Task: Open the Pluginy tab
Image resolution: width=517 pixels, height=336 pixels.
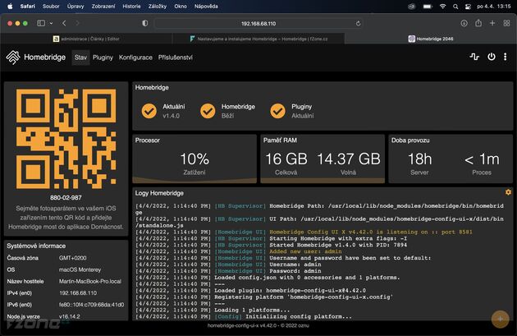Action: 103,58
